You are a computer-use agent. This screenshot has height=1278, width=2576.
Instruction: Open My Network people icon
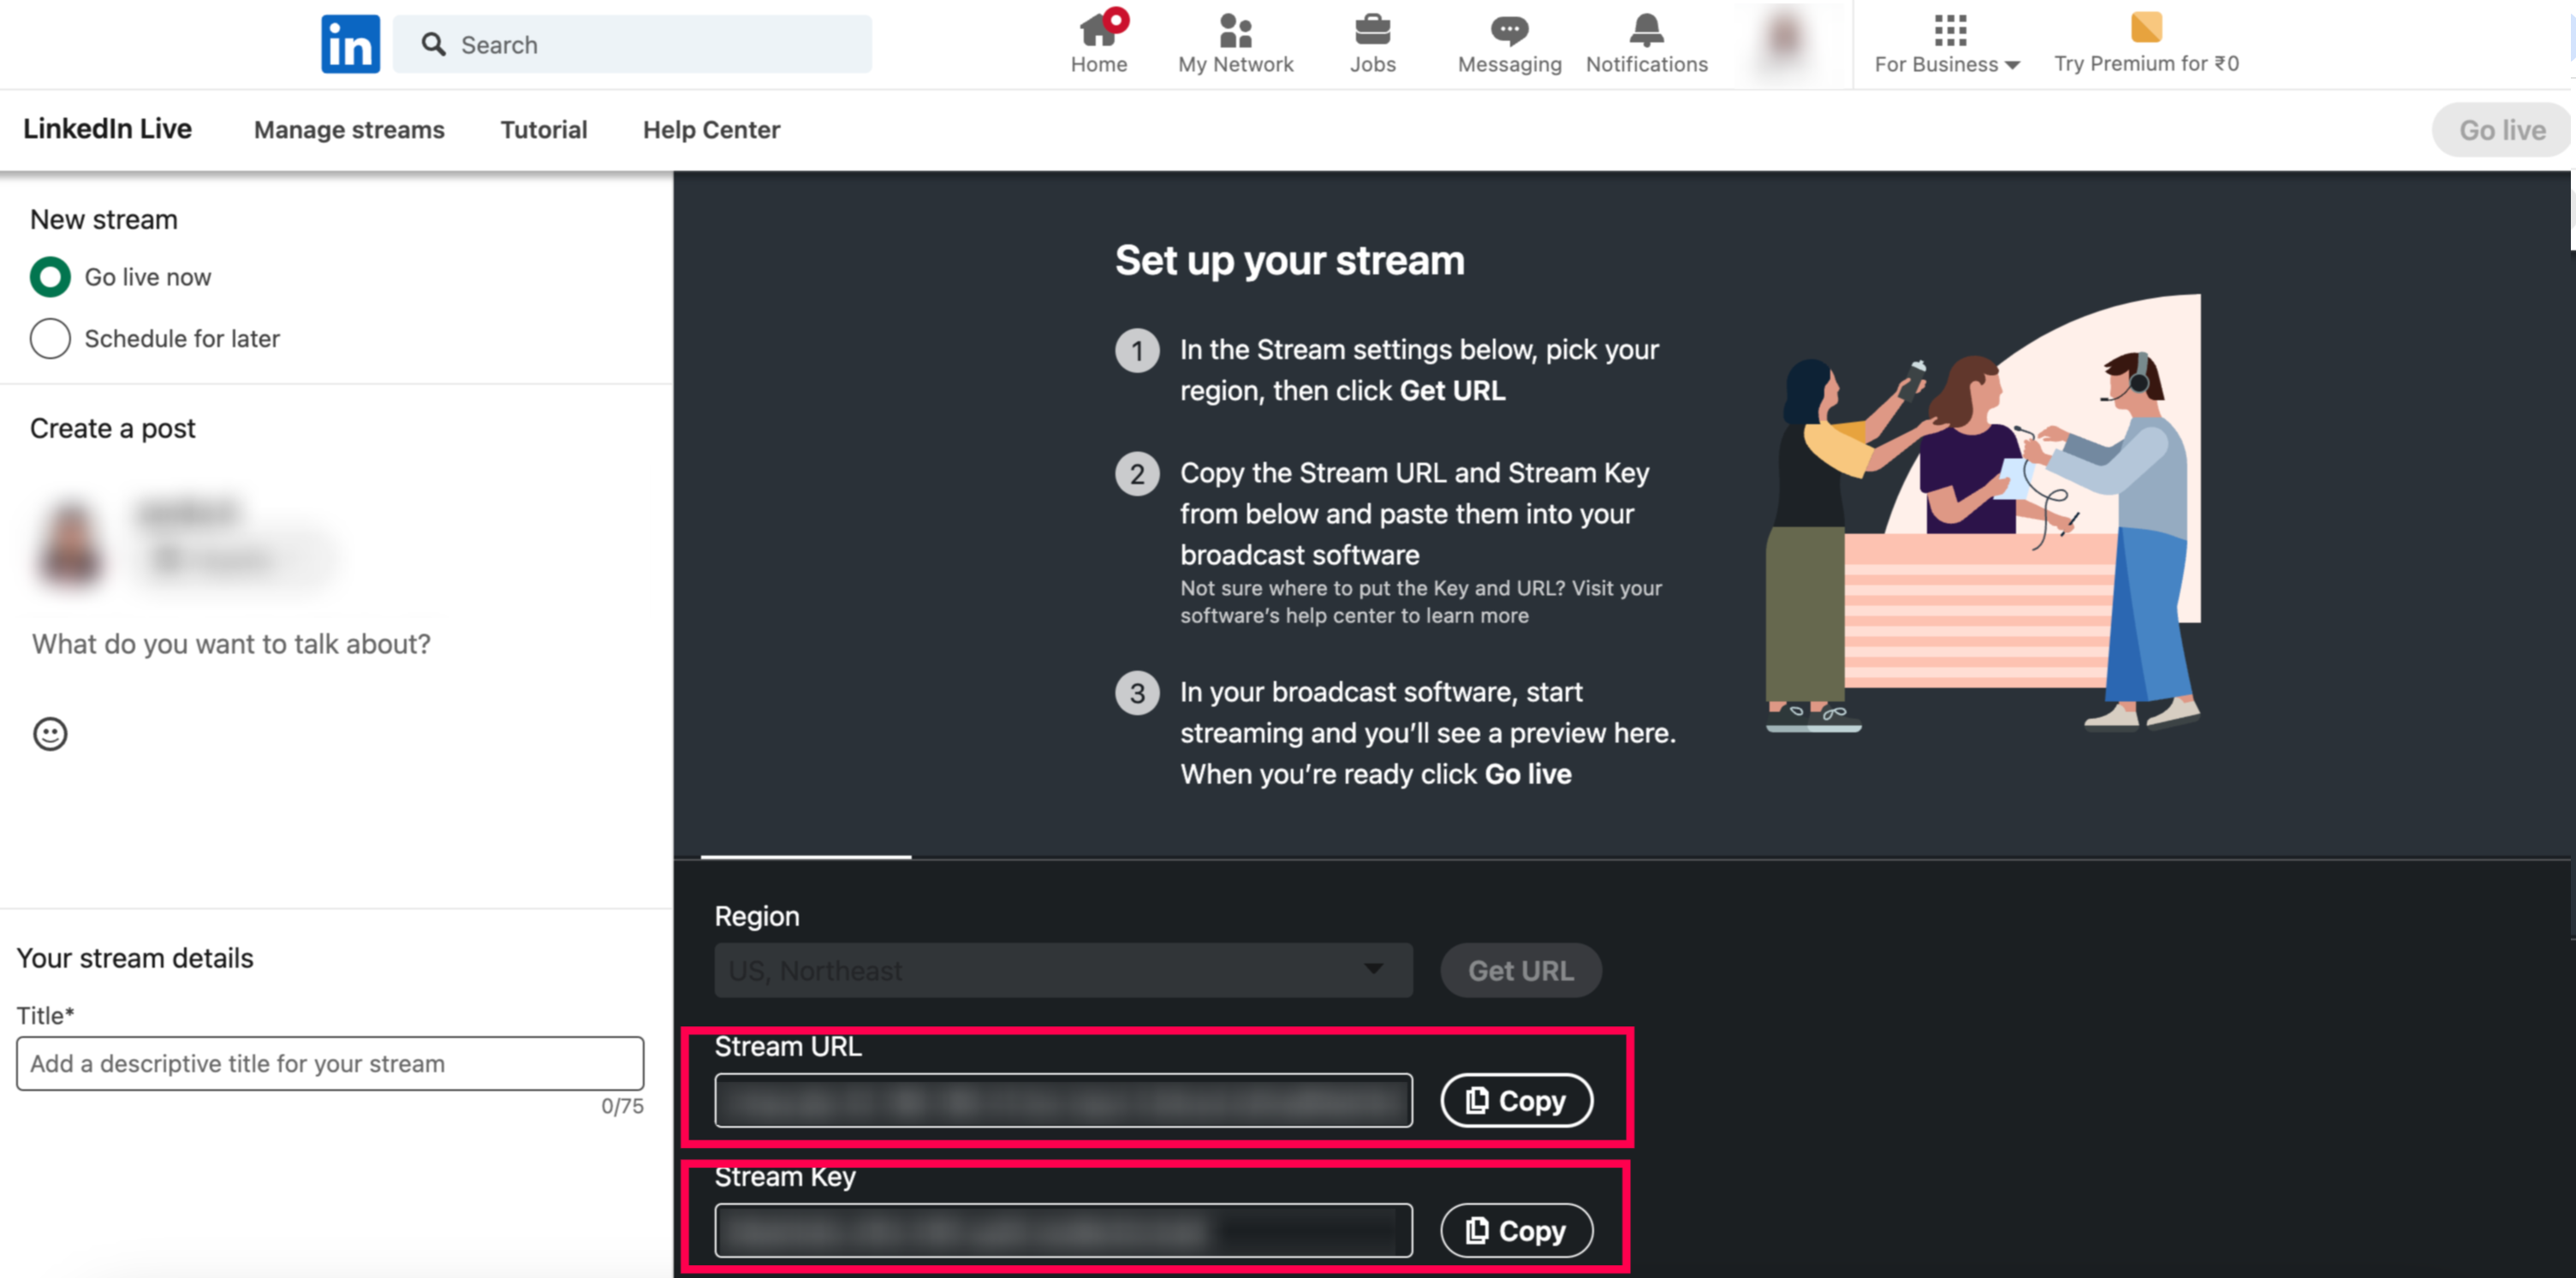tap(1236, 30)
